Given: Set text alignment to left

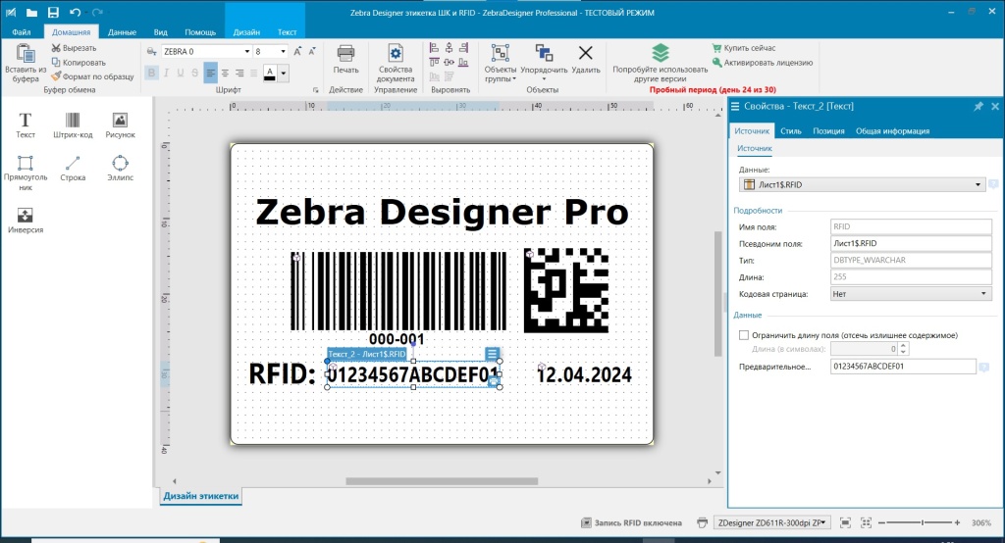Looking at the screenshot, I should point(210,73).
